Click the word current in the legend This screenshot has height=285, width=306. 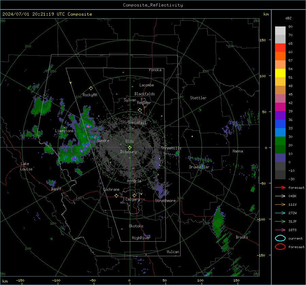point(295,238)
